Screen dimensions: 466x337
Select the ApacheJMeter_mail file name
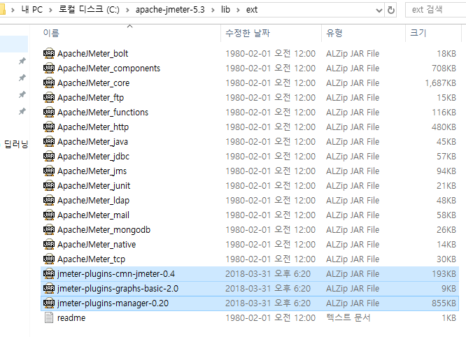[x=93, y=215]
